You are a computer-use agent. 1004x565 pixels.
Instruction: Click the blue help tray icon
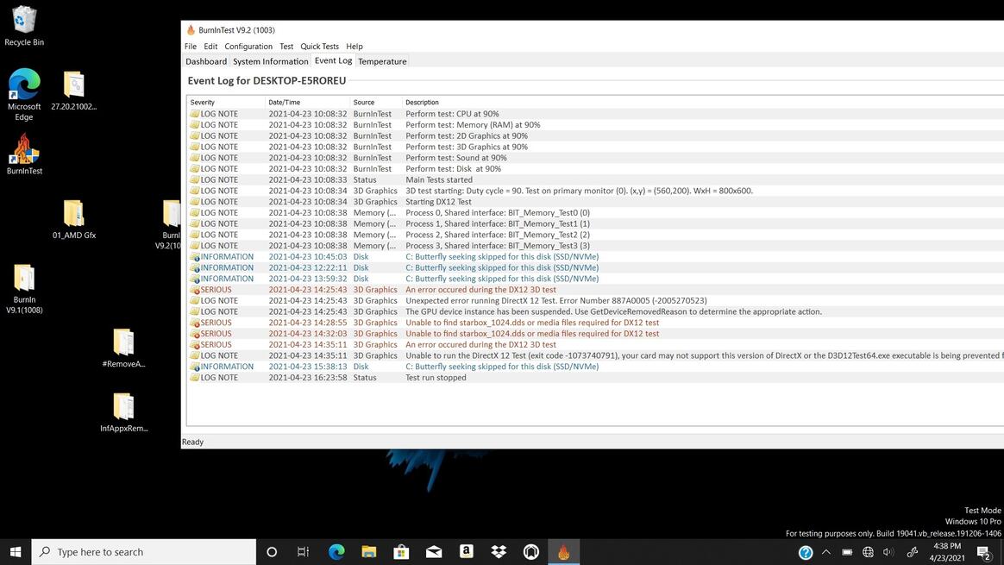coord(806,552)
